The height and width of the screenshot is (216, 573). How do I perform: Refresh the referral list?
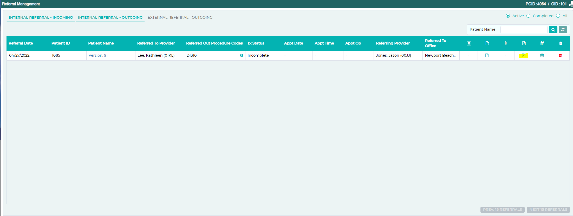[x=563, y=30]
